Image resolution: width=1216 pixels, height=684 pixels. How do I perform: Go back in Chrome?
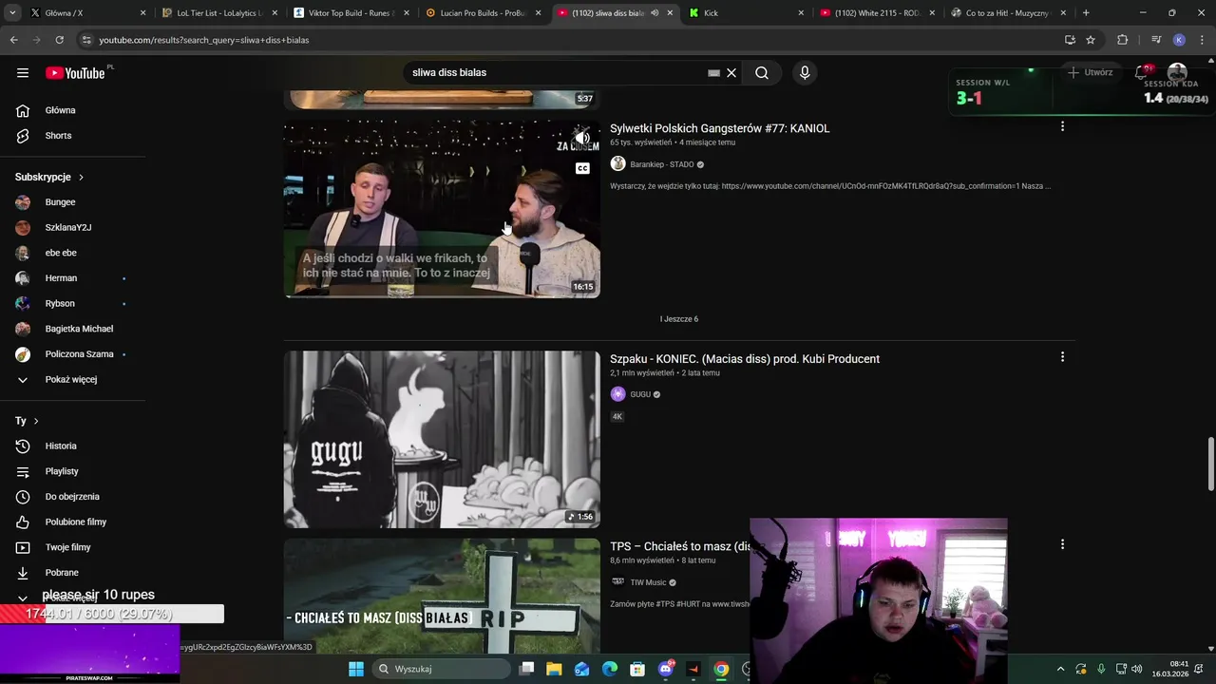click(14, 40)
